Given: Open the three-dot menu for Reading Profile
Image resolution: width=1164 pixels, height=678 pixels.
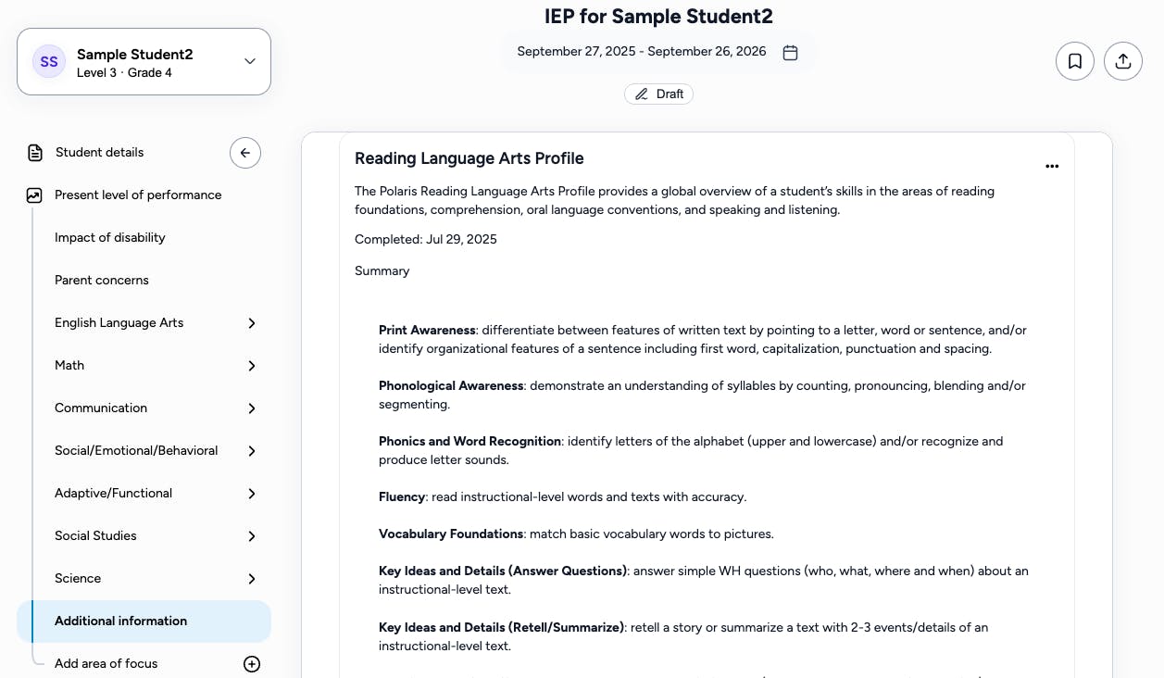Looking at the screenshot, I should 1052,167.
